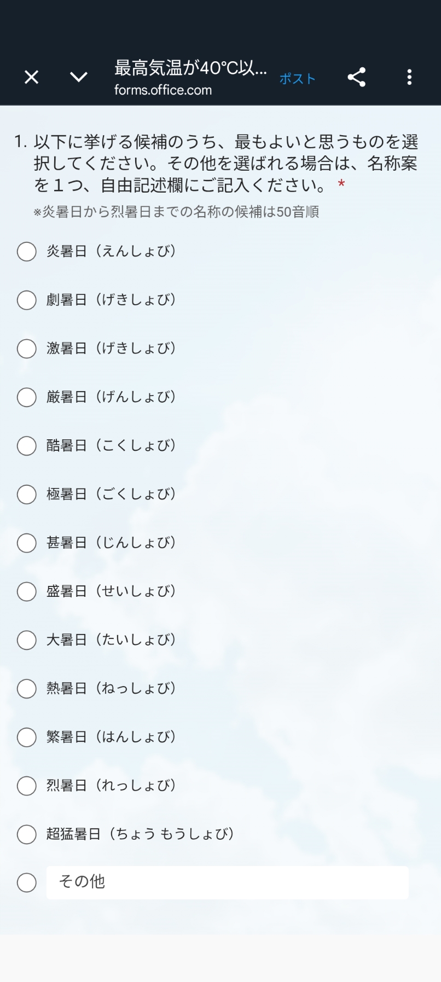Select the 繁暑日 (はんしょび) radio option
441x982 pixels.
pos(27,737)
